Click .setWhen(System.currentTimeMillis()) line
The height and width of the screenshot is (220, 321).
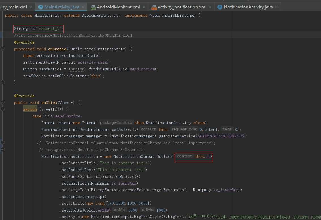(x=100, y=176)
